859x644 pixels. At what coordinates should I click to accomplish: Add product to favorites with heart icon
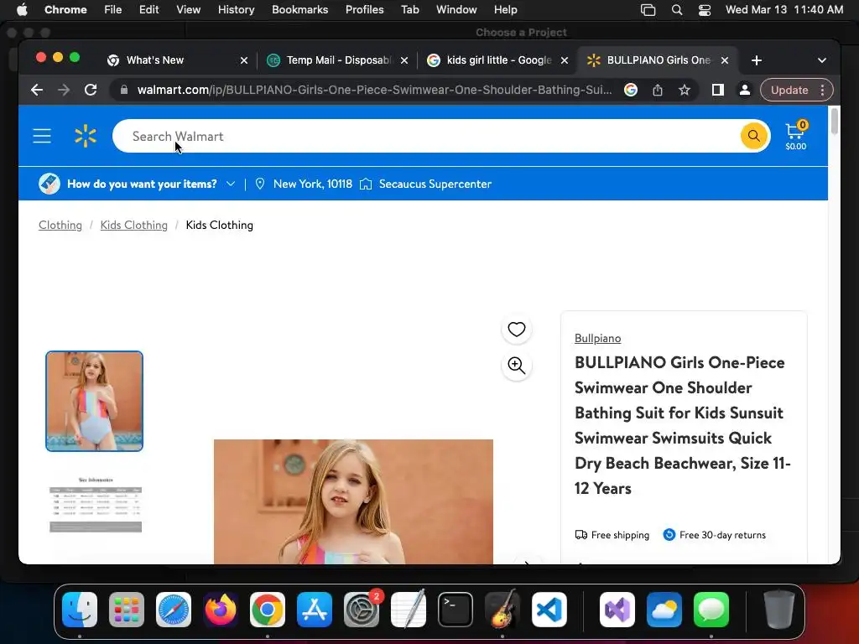[x=516, y=329]
